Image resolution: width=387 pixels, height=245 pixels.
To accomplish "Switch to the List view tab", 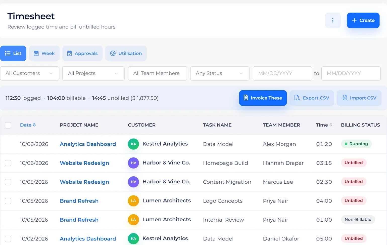I will [x=13, y=53].
